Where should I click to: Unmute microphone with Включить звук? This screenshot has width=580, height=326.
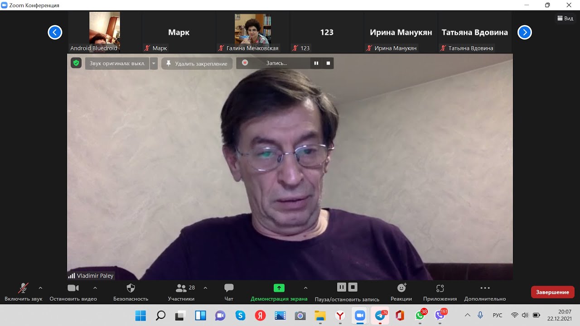click(23, 292)
